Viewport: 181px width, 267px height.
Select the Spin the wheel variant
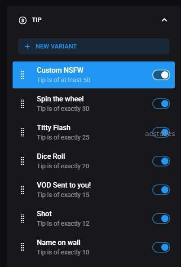[93, 104]
